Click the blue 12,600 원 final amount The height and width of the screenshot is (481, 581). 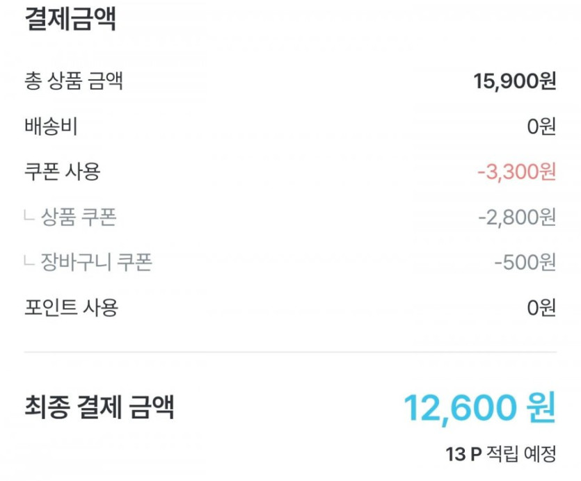point(479,407)
